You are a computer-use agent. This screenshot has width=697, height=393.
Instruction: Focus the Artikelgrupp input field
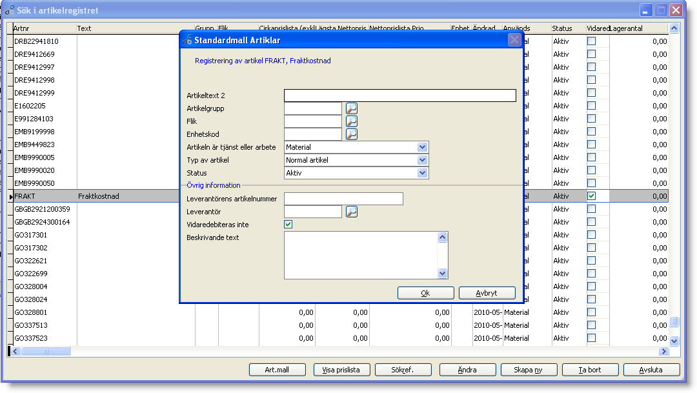313,108
